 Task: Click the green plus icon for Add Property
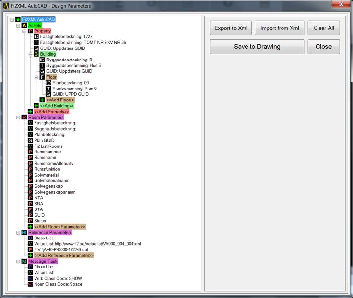[x=30, y=112]
